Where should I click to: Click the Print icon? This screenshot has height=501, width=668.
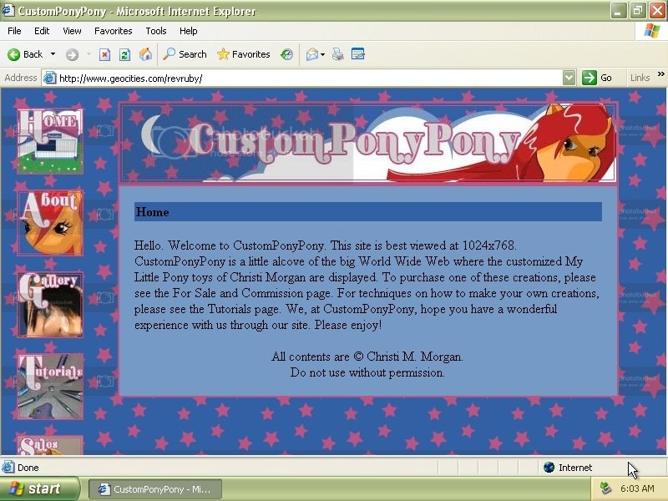(x=338, y=54)
